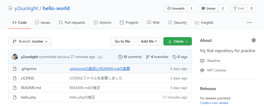Open the hello.php file

click(28, 97)
